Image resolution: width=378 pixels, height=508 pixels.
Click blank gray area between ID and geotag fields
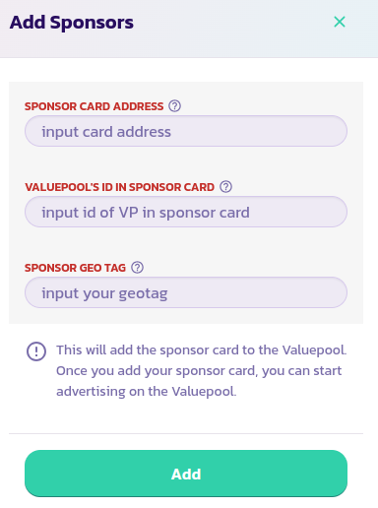(186, 244)
